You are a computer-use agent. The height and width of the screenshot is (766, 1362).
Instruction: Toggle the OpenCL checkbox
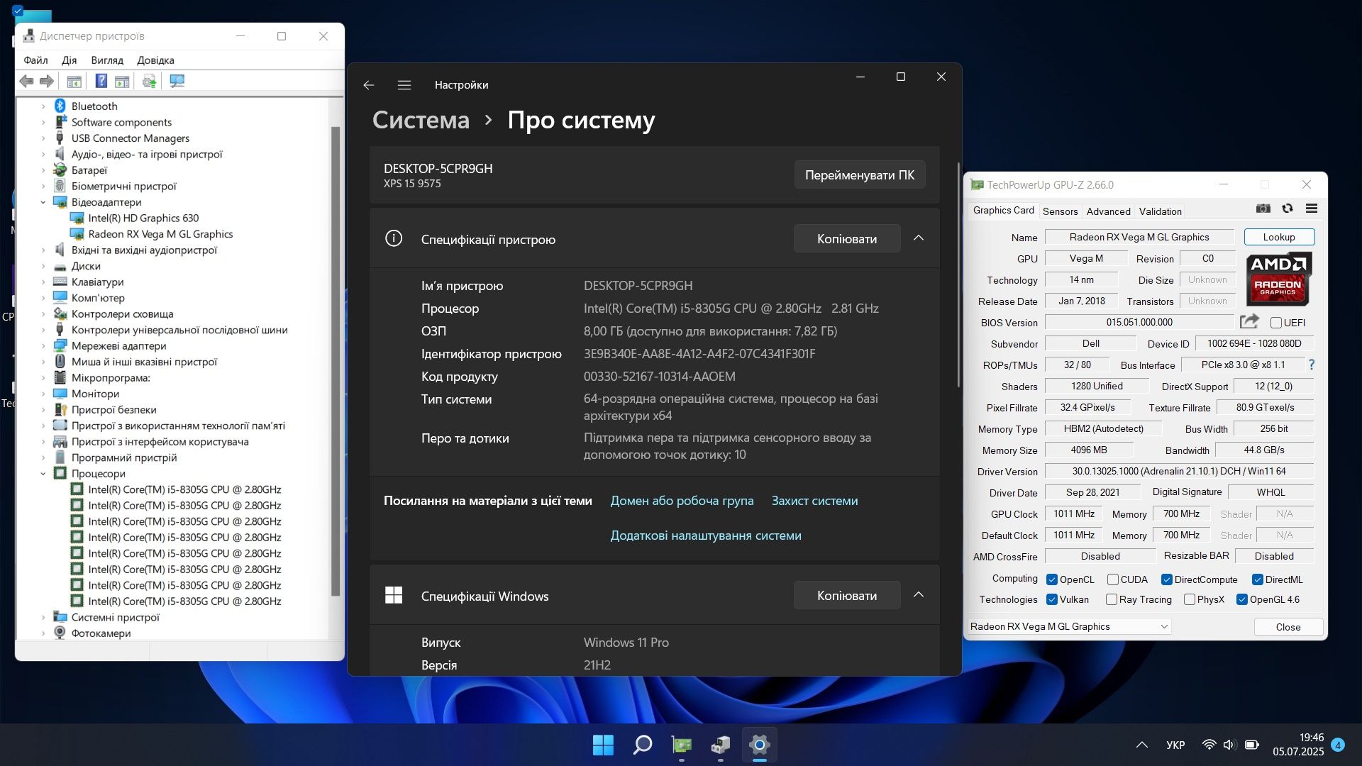1052,579
